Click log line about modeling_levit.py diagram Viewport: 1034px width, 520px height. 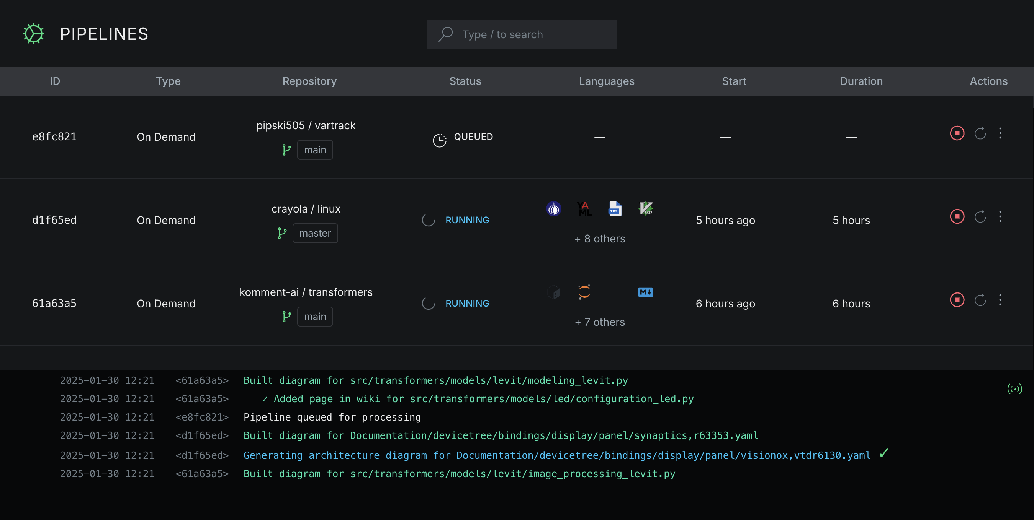(435, 380)
